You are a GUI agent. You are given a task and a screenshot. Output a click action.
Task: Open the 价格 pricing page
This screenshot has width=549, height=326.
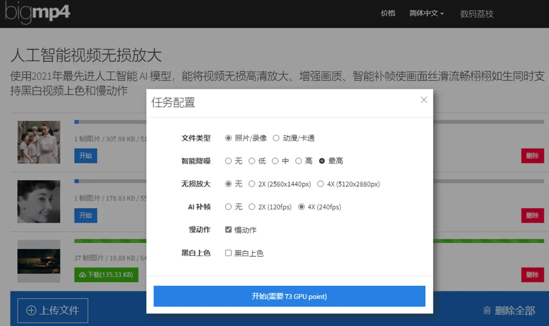click(x=388, y=13)
